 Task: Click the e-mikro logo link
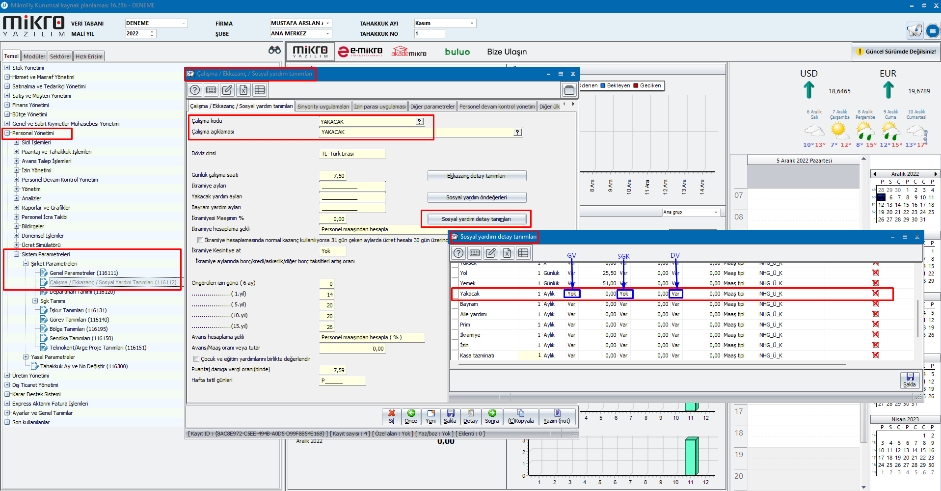[x=360, y=52]
